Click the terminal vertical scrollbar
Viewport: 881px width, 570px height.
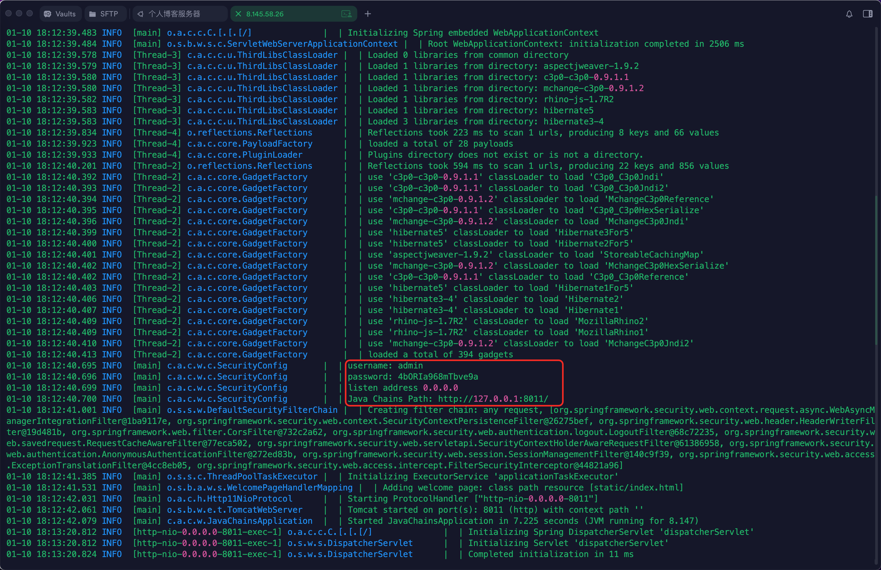876,270
